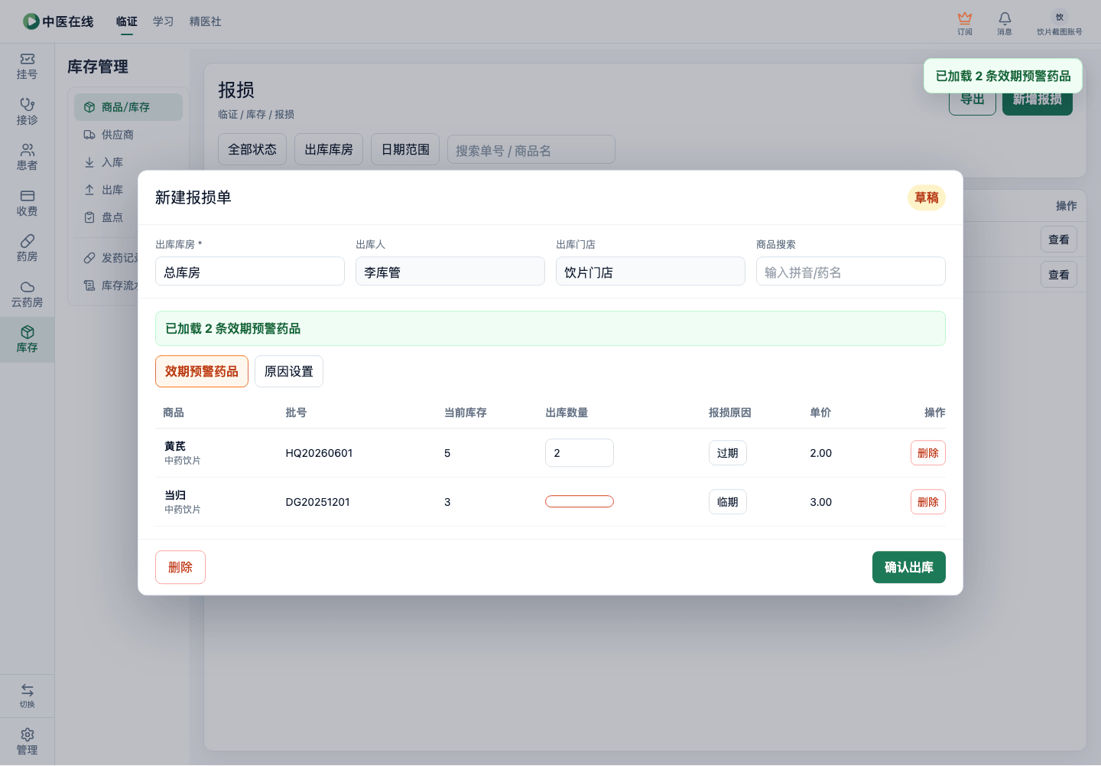The height and width of the screenshot is (766, 1101).
Task: Open the 挂号 registration sidebar icon
Action: tap(27, 67)
